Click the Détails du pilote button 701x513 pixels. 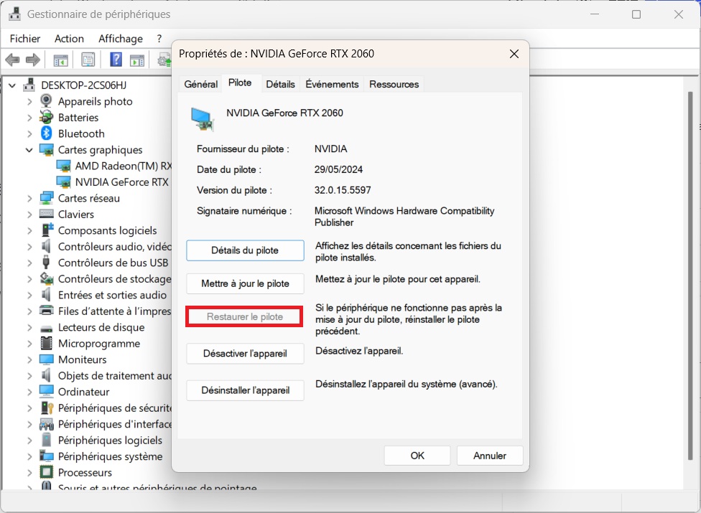pos(245,250)
